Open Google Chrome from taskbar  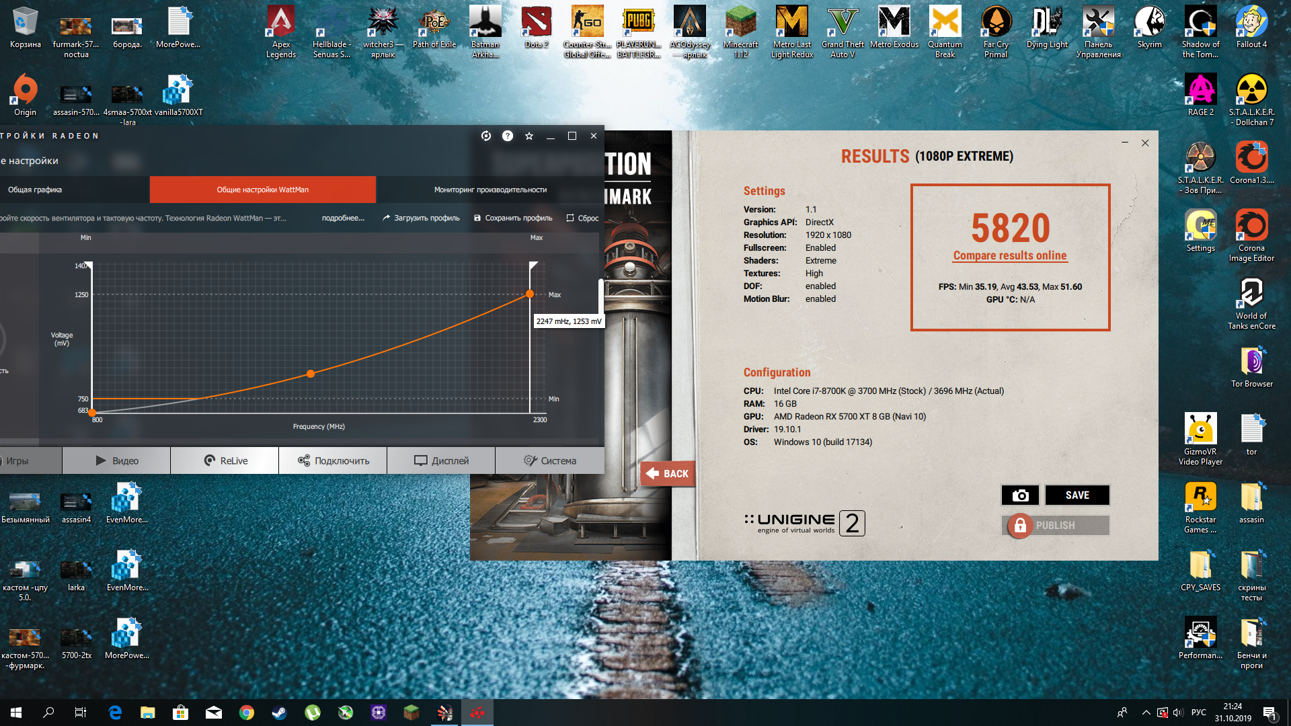247,713
